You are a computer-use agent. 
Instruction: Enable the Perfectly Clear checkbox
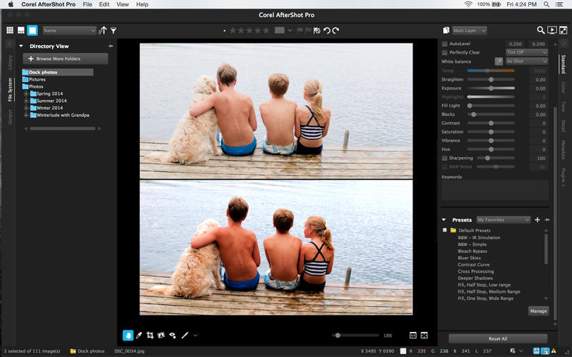click(x=445, y=52)
